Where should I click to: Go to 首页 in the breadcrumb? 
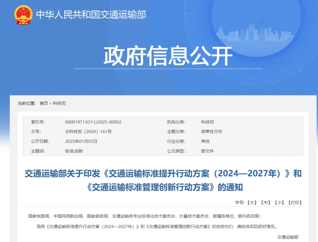(x=44, y=103)
